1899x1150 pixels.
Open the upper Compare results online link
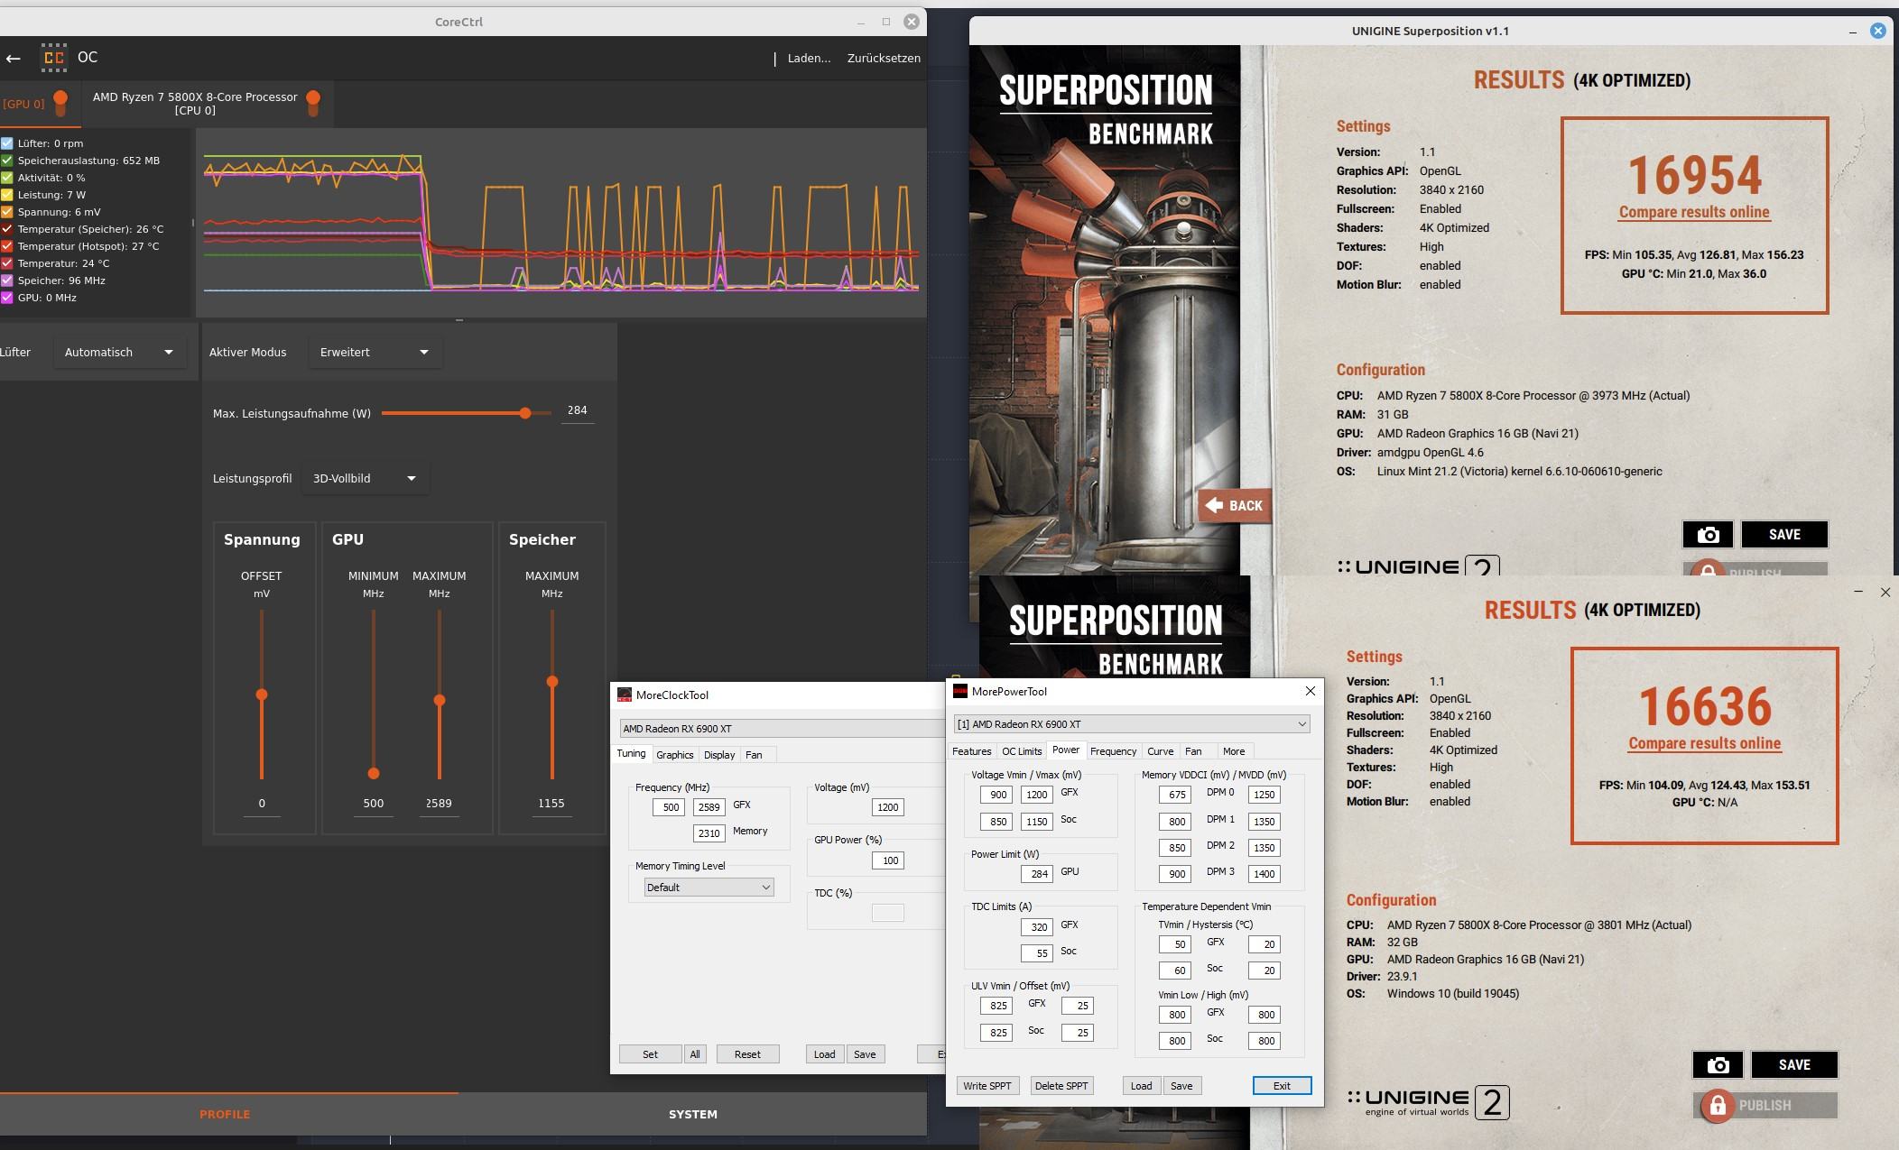[1693, 213]
